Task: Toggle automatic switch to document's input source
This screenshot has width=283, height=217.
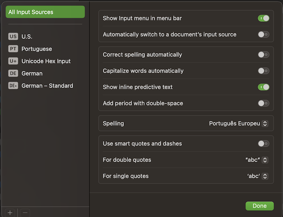Action: (263, 35)
